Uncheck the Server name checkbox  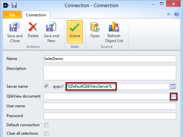46,86
